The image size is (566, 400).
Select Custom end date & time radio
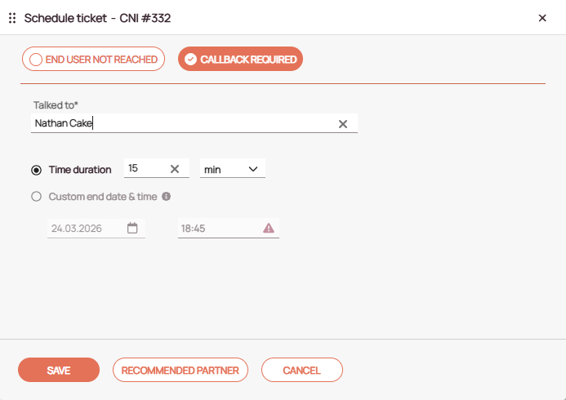click(36, 197)
